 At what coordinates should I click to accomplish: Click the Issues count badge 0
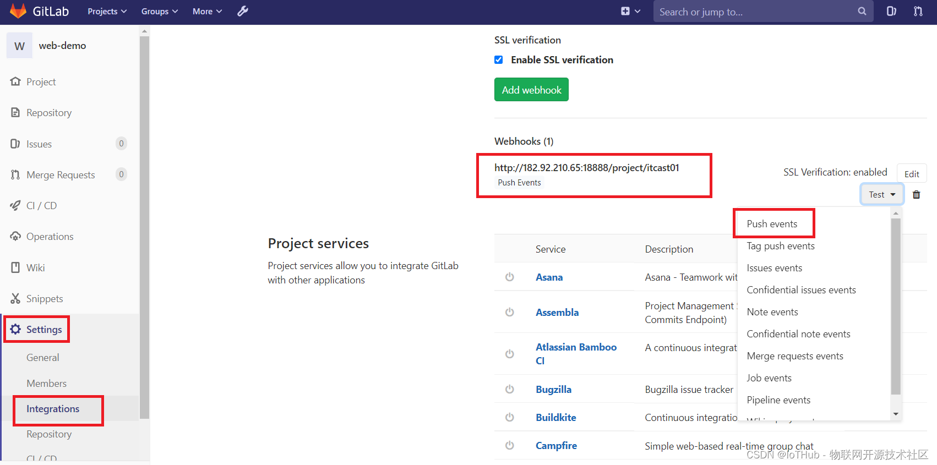pos(122,144)
